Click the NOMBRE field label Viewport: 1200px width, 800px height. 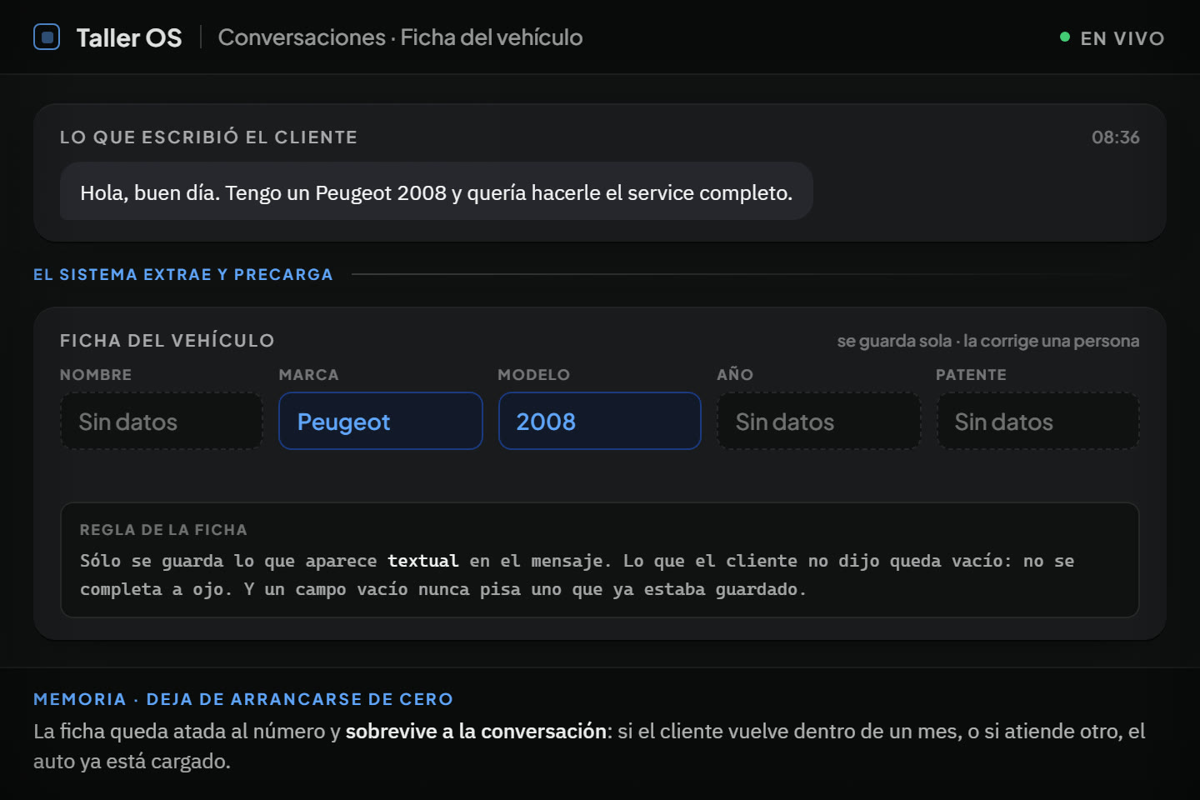click(96, 375)
